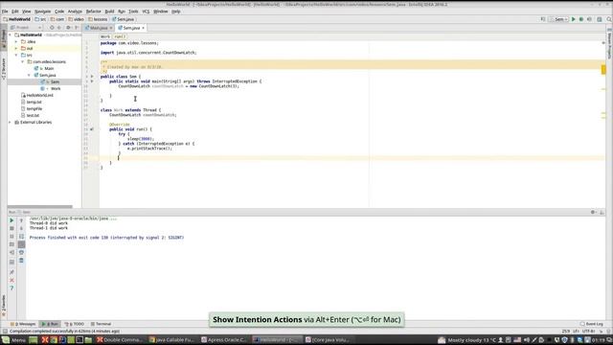613x345 pixels.
Task: Click the Debug bug icon in top toolbar
Action: click(581, 19)
